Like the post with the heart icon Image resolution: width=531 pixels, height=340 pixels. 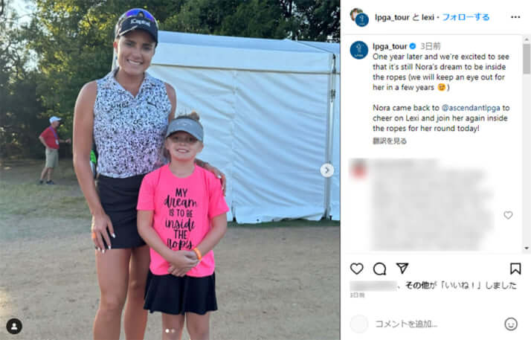(356, 269)
